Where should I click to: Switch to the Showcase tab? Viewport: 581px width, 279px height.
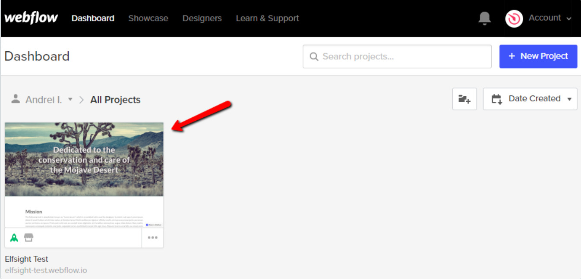pos(148,18)
